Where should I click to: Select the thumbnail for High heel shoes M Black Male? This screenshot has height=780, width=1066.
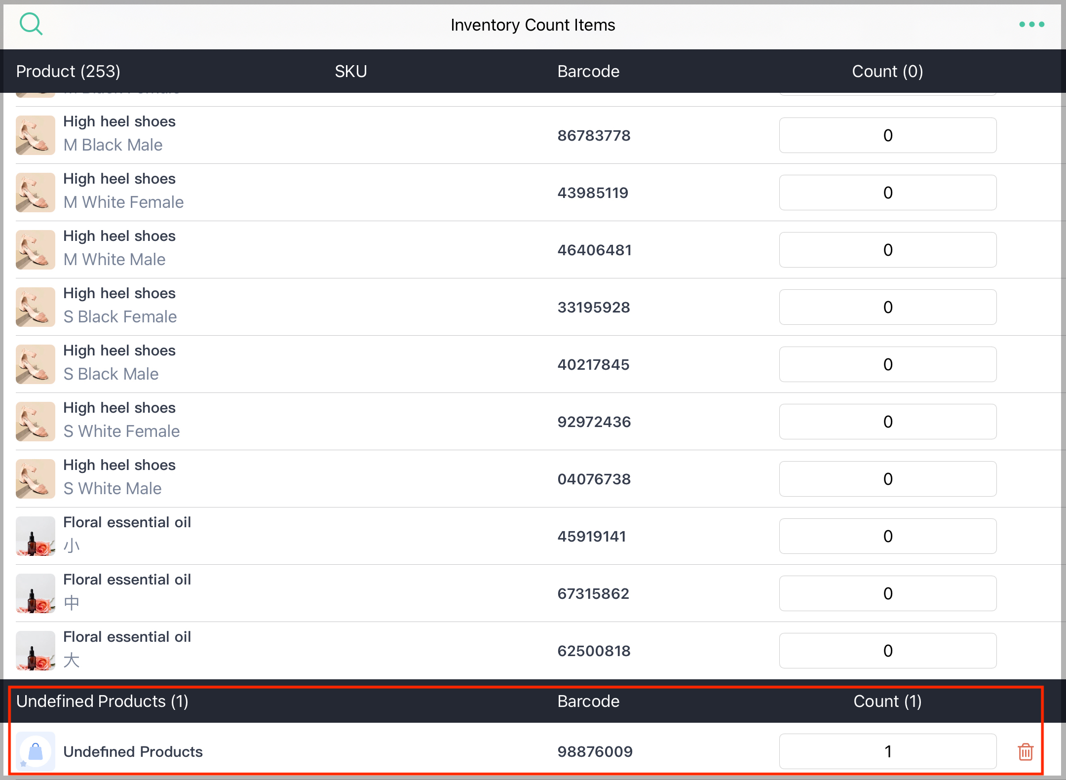point(35,135)
